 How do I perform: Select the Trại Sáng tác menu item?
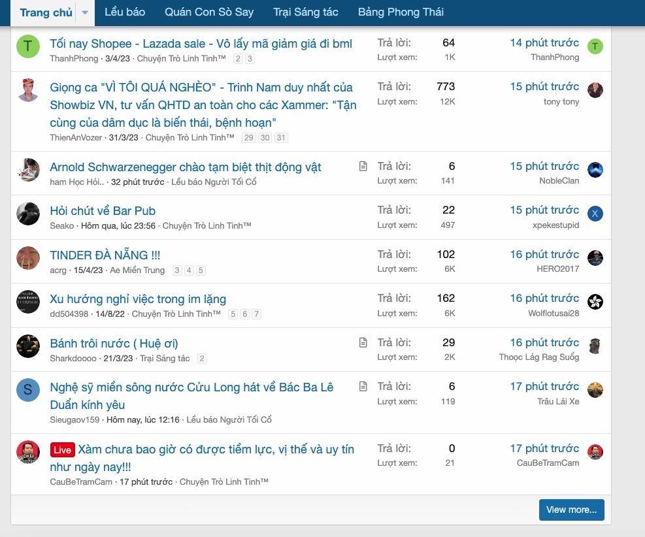305,12
